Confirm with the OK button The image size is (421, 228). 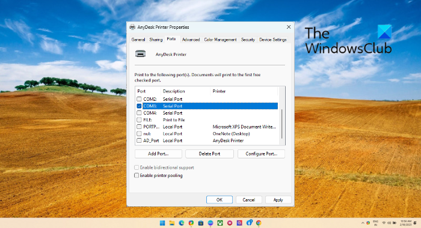[220, 200]
